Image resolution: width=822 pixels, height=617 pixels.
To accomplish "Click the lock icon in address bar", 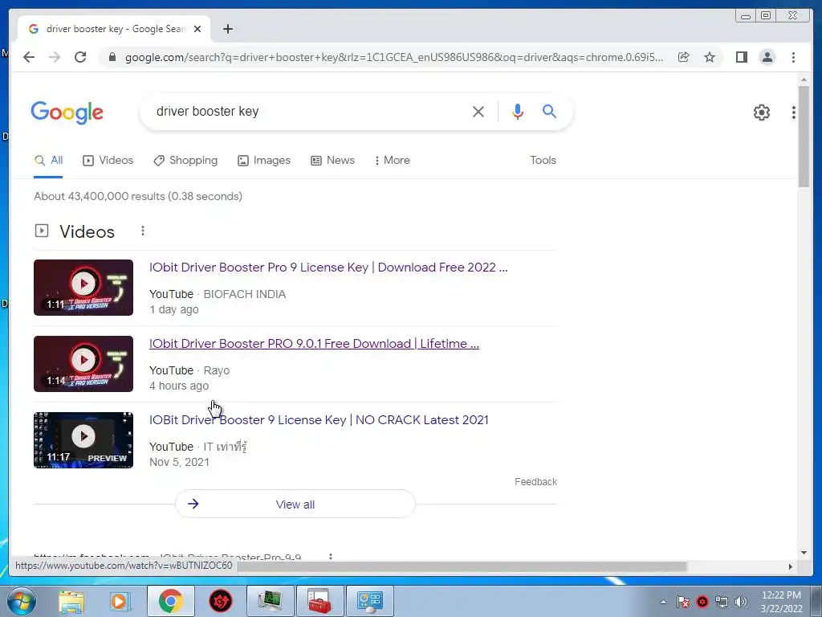I will tap(112, 57).
